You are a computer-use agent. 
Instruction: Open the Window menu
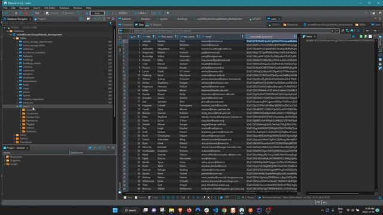click(77, 8)
